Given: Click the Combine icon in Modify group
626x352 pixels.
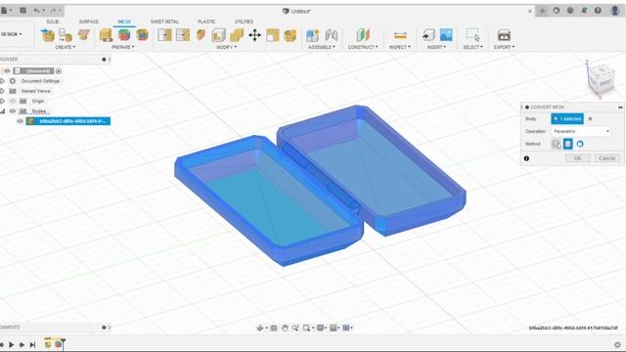Looking at the screenshot, I should tap(237, 35).
